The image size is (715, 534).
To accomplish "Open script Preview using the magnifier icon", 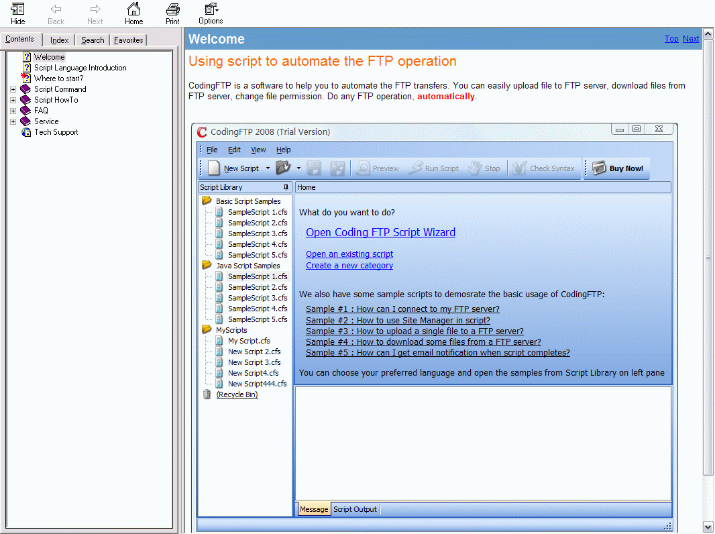I will tap(377, 168).
